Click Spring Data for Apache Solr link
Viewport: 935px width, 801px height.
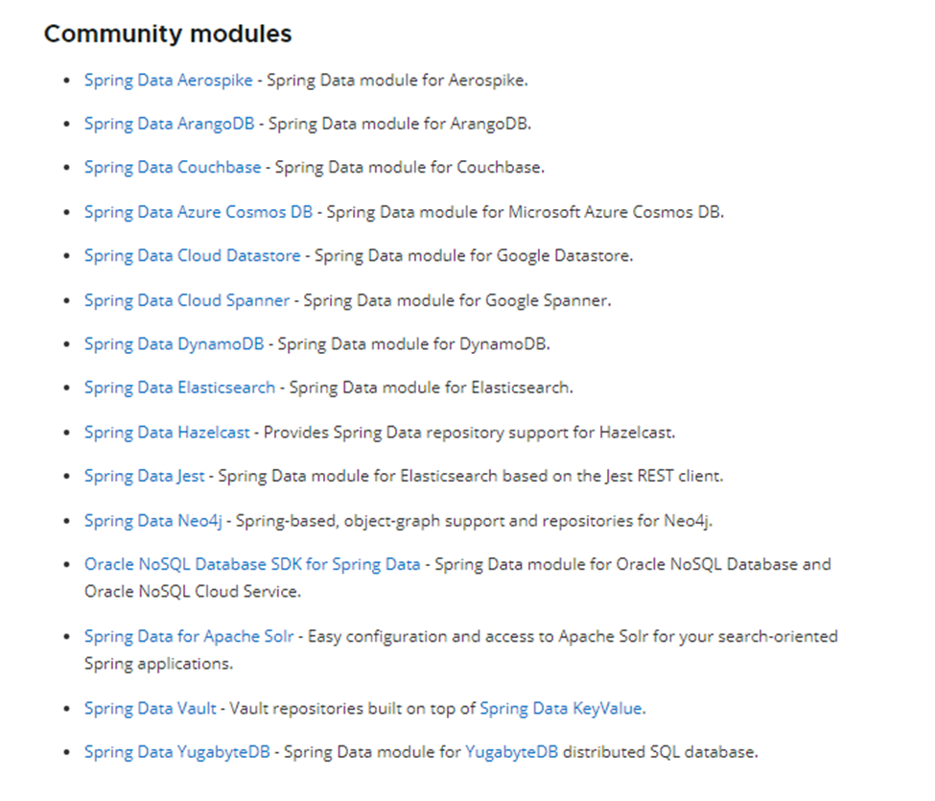point(189,636)
